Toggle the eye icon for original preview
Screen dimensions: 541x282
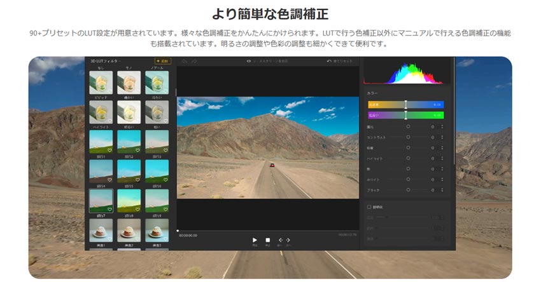(249, 61)
